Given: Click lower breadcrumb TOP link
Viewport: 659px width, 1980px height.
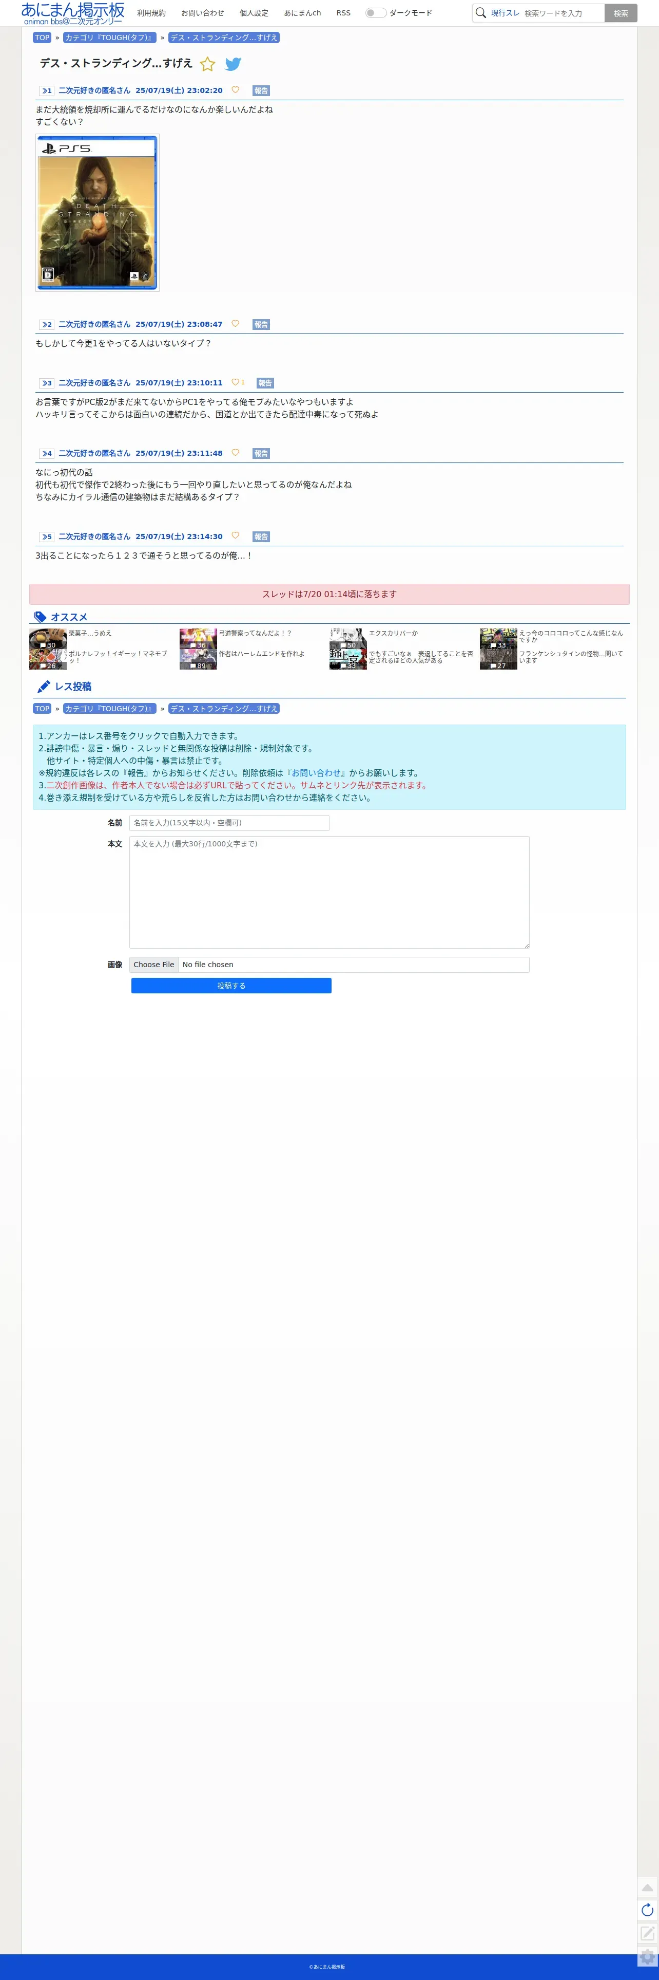Looking at the screenshot, I should (42, 709).
